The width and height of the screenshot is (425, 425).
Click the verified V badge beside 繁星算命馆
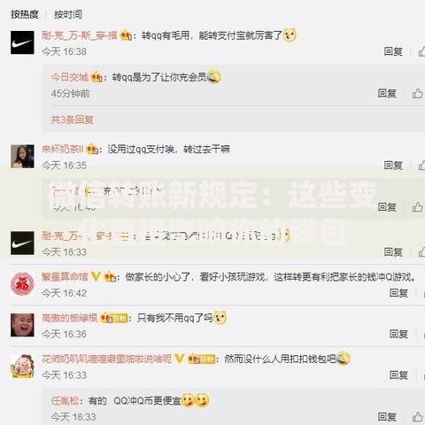pos(96,276)
